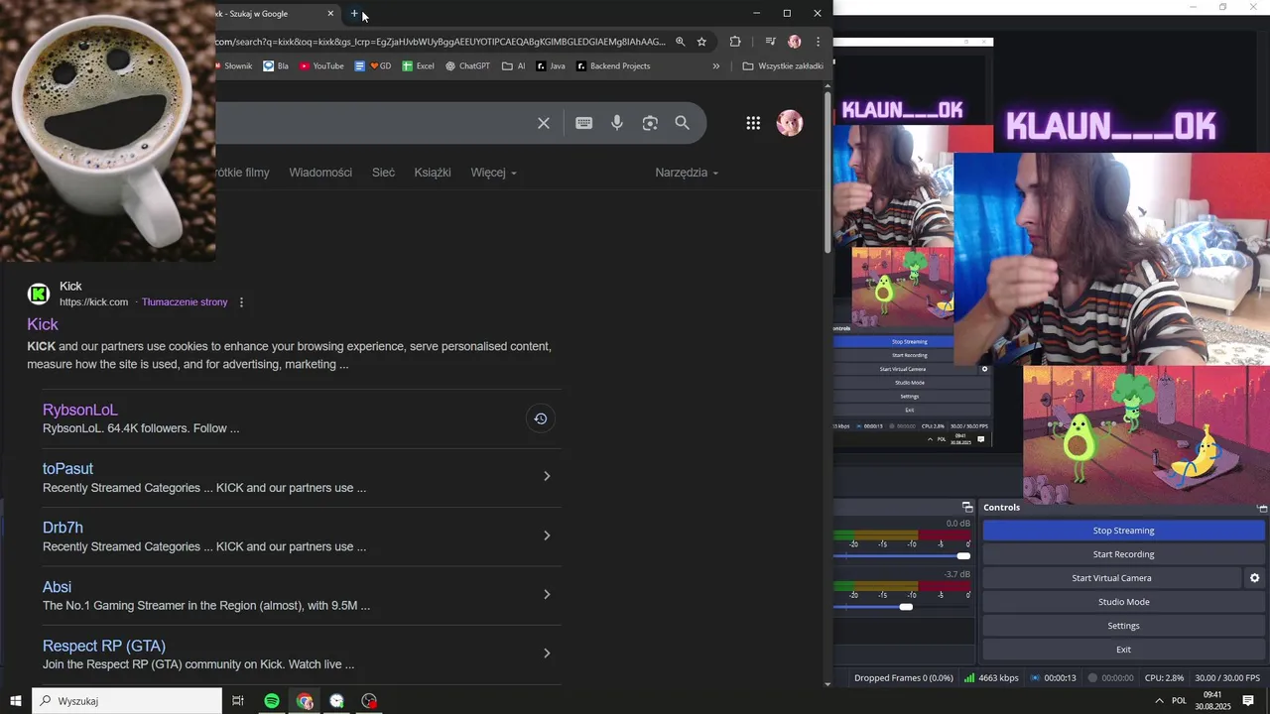Open a new Chrome tab with plus button

pyautogui.click(x=354, y=14)
